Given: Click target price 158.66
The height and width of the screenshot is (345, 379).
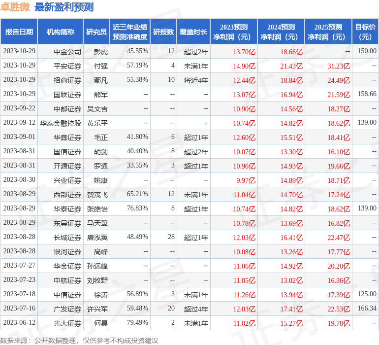Looking at the screenshot, I should (x=367, y=94).
